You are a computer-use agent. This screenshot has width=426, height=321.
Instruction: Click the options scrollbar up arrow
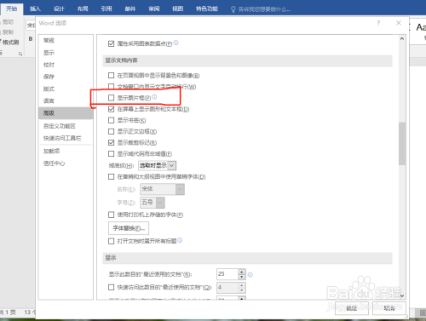coord(402,38)
